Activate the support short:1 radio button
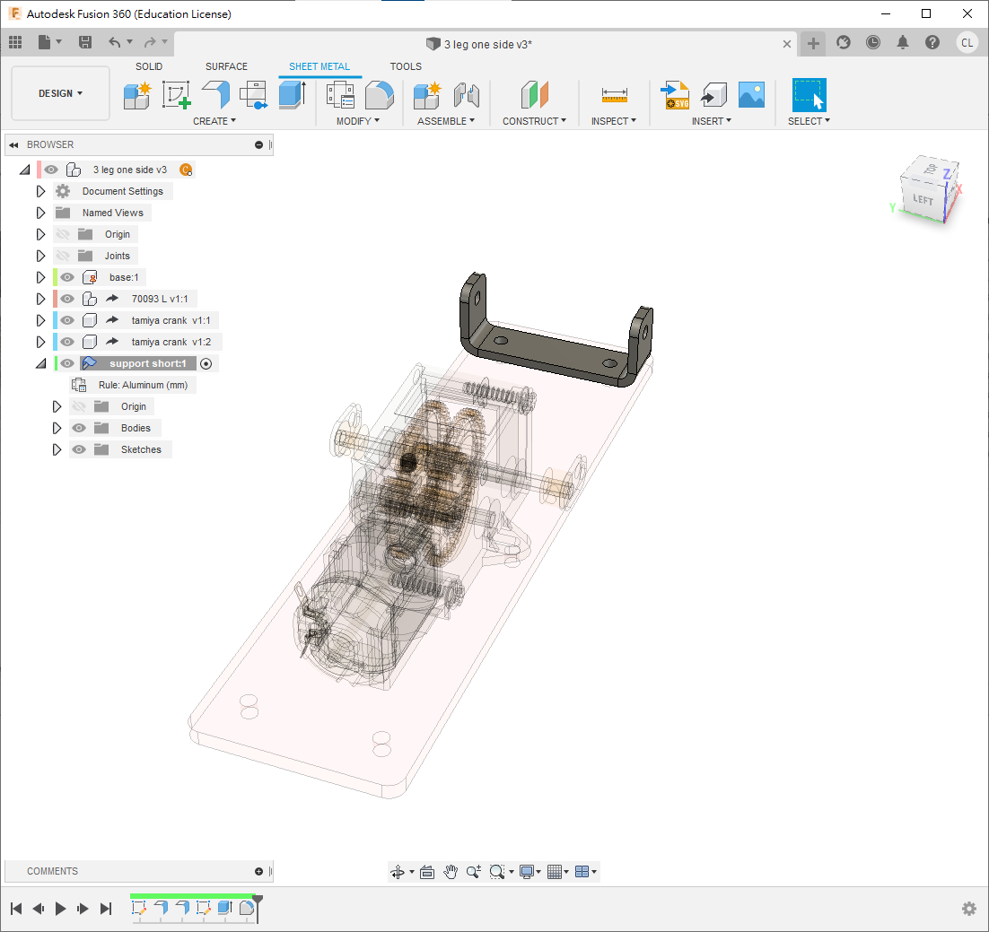 point(206,363)
